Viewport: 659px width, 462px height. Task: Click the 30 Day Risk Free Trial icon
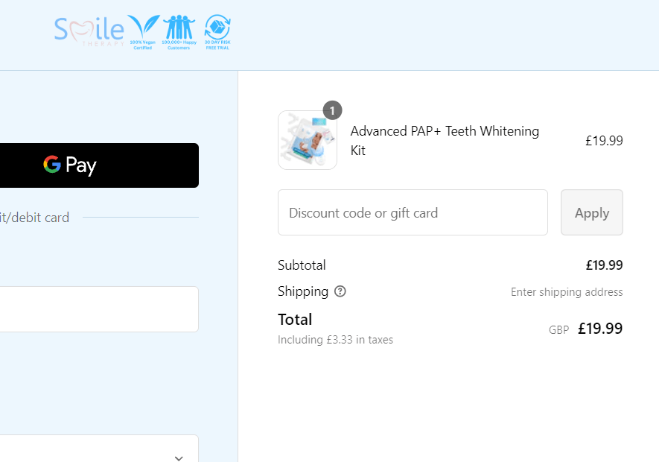pyautogui.click(x=217, y=31)
